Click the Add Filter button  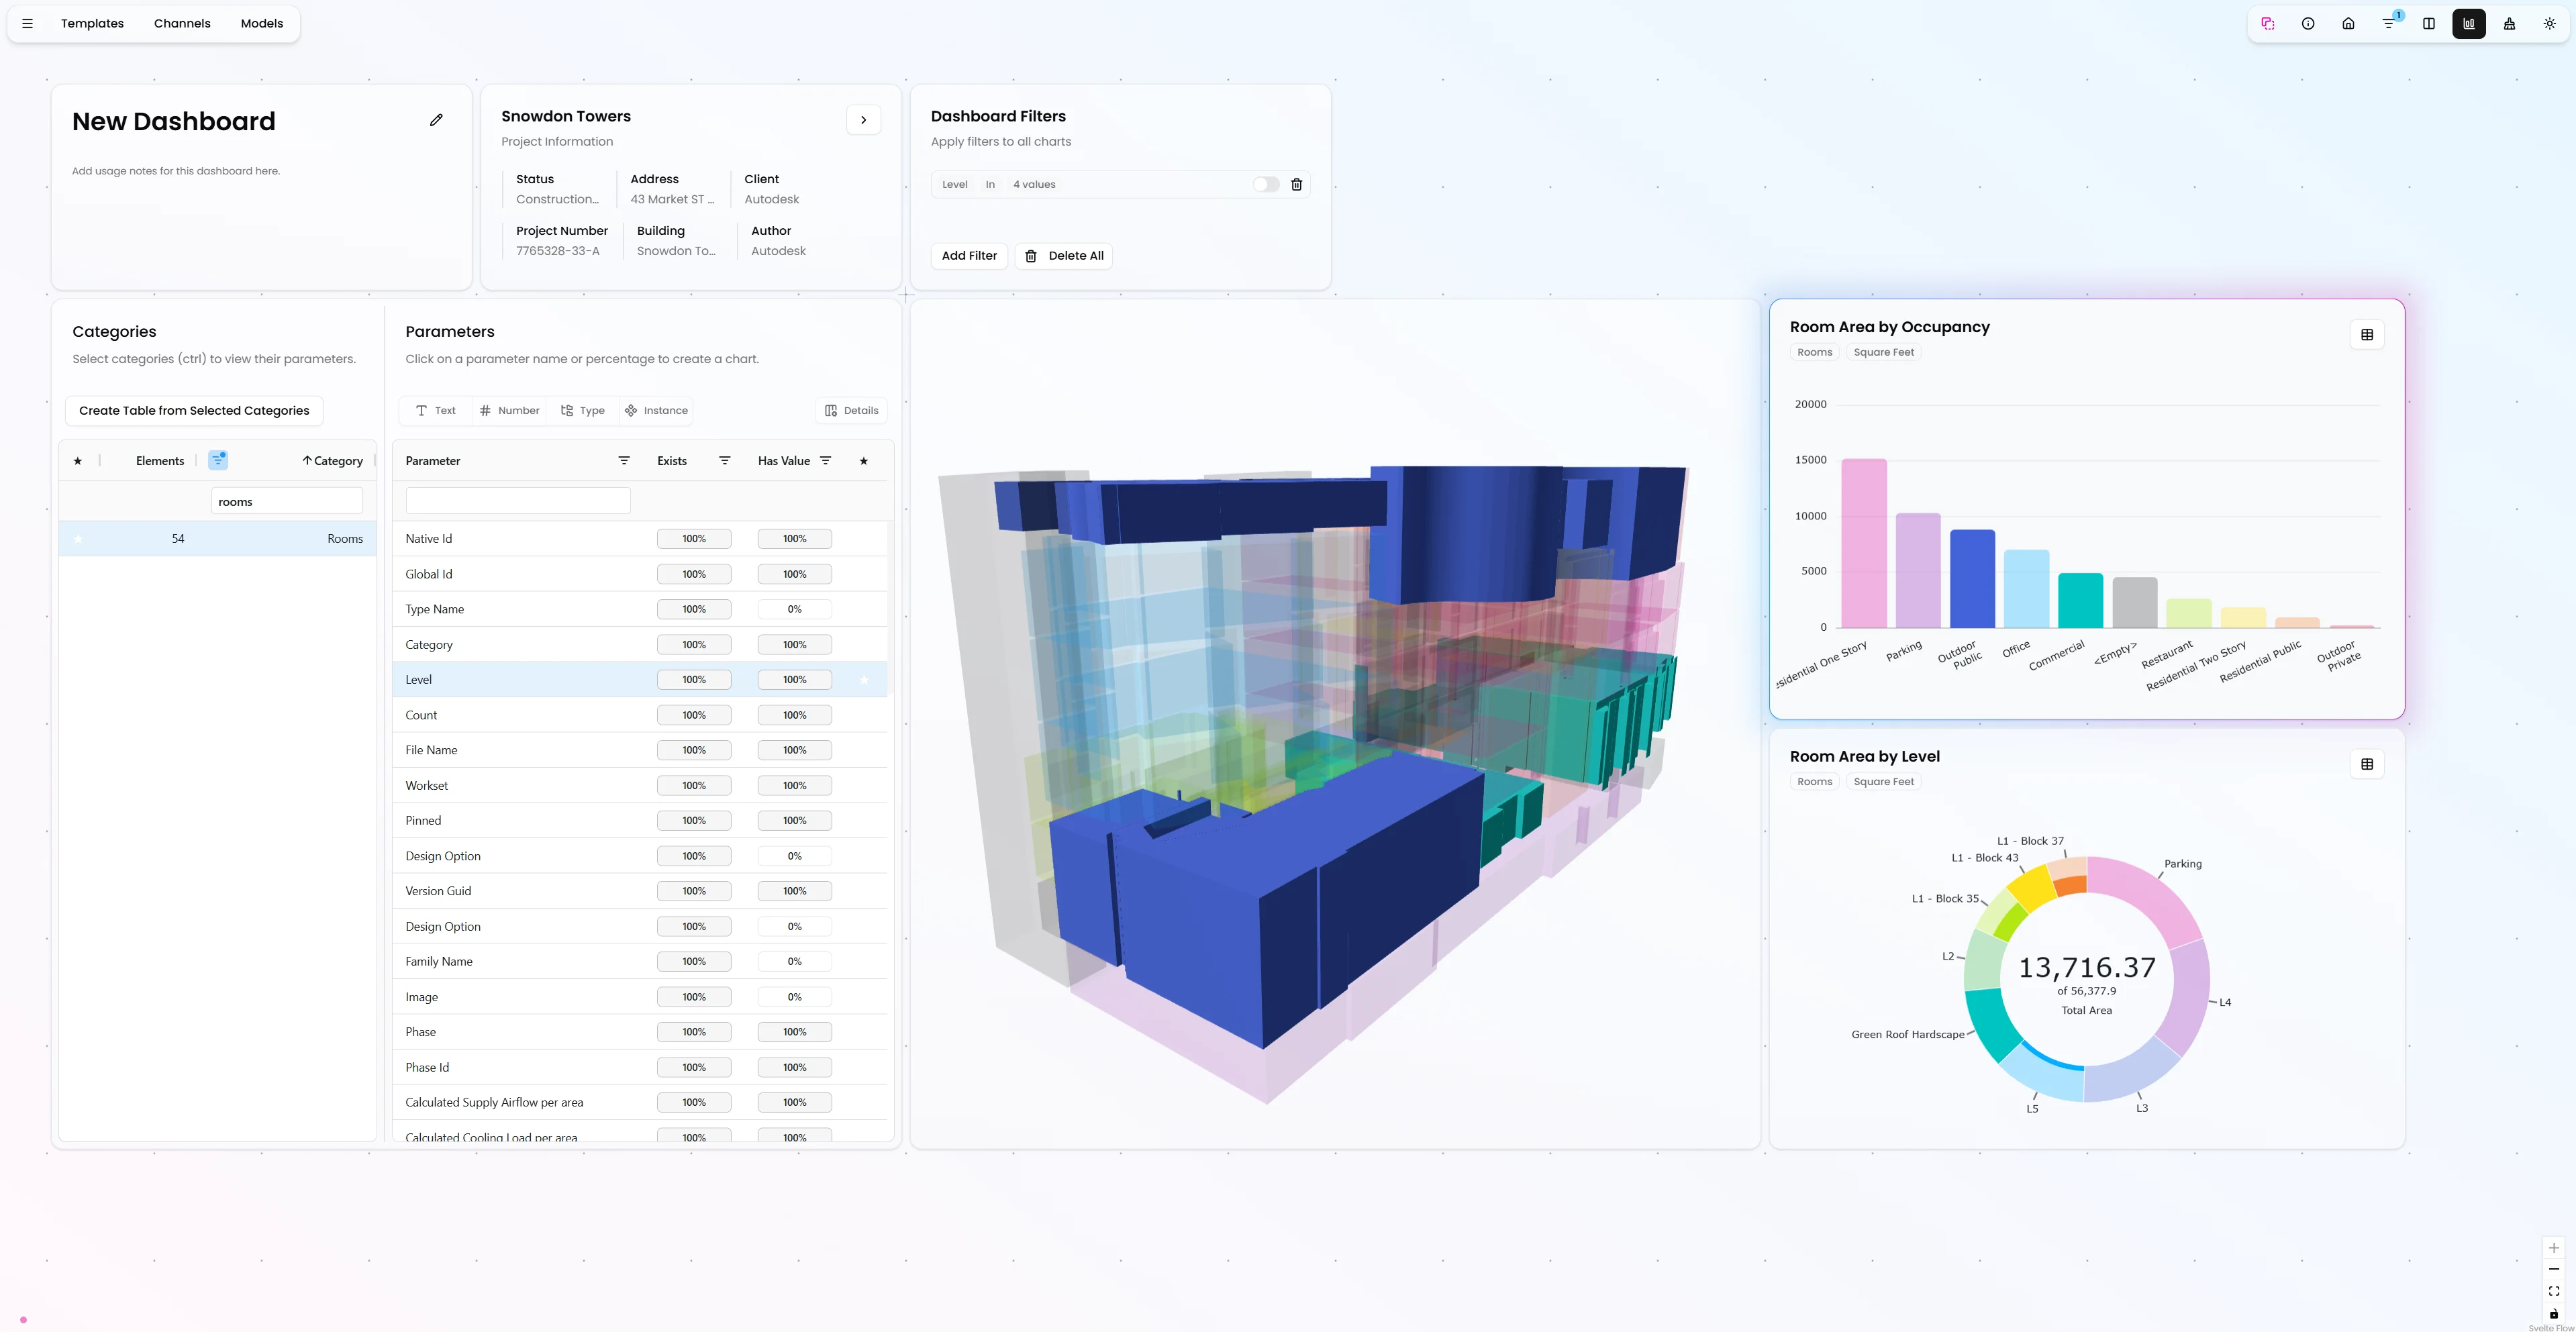tap(969, 256)
